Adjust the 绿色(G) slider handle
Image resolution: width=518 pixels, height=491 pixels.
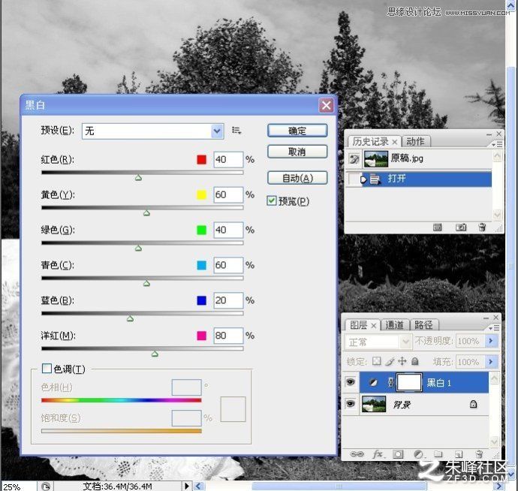138,249
